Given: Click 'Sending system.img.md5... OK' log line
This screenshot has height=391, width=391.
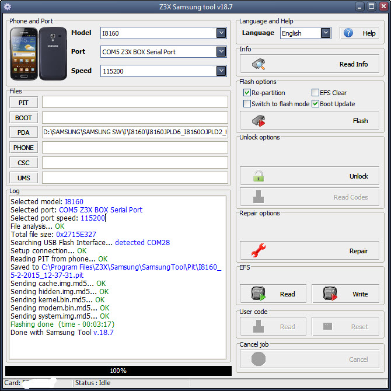Looking at the screenshot, I should pos(60,316).
